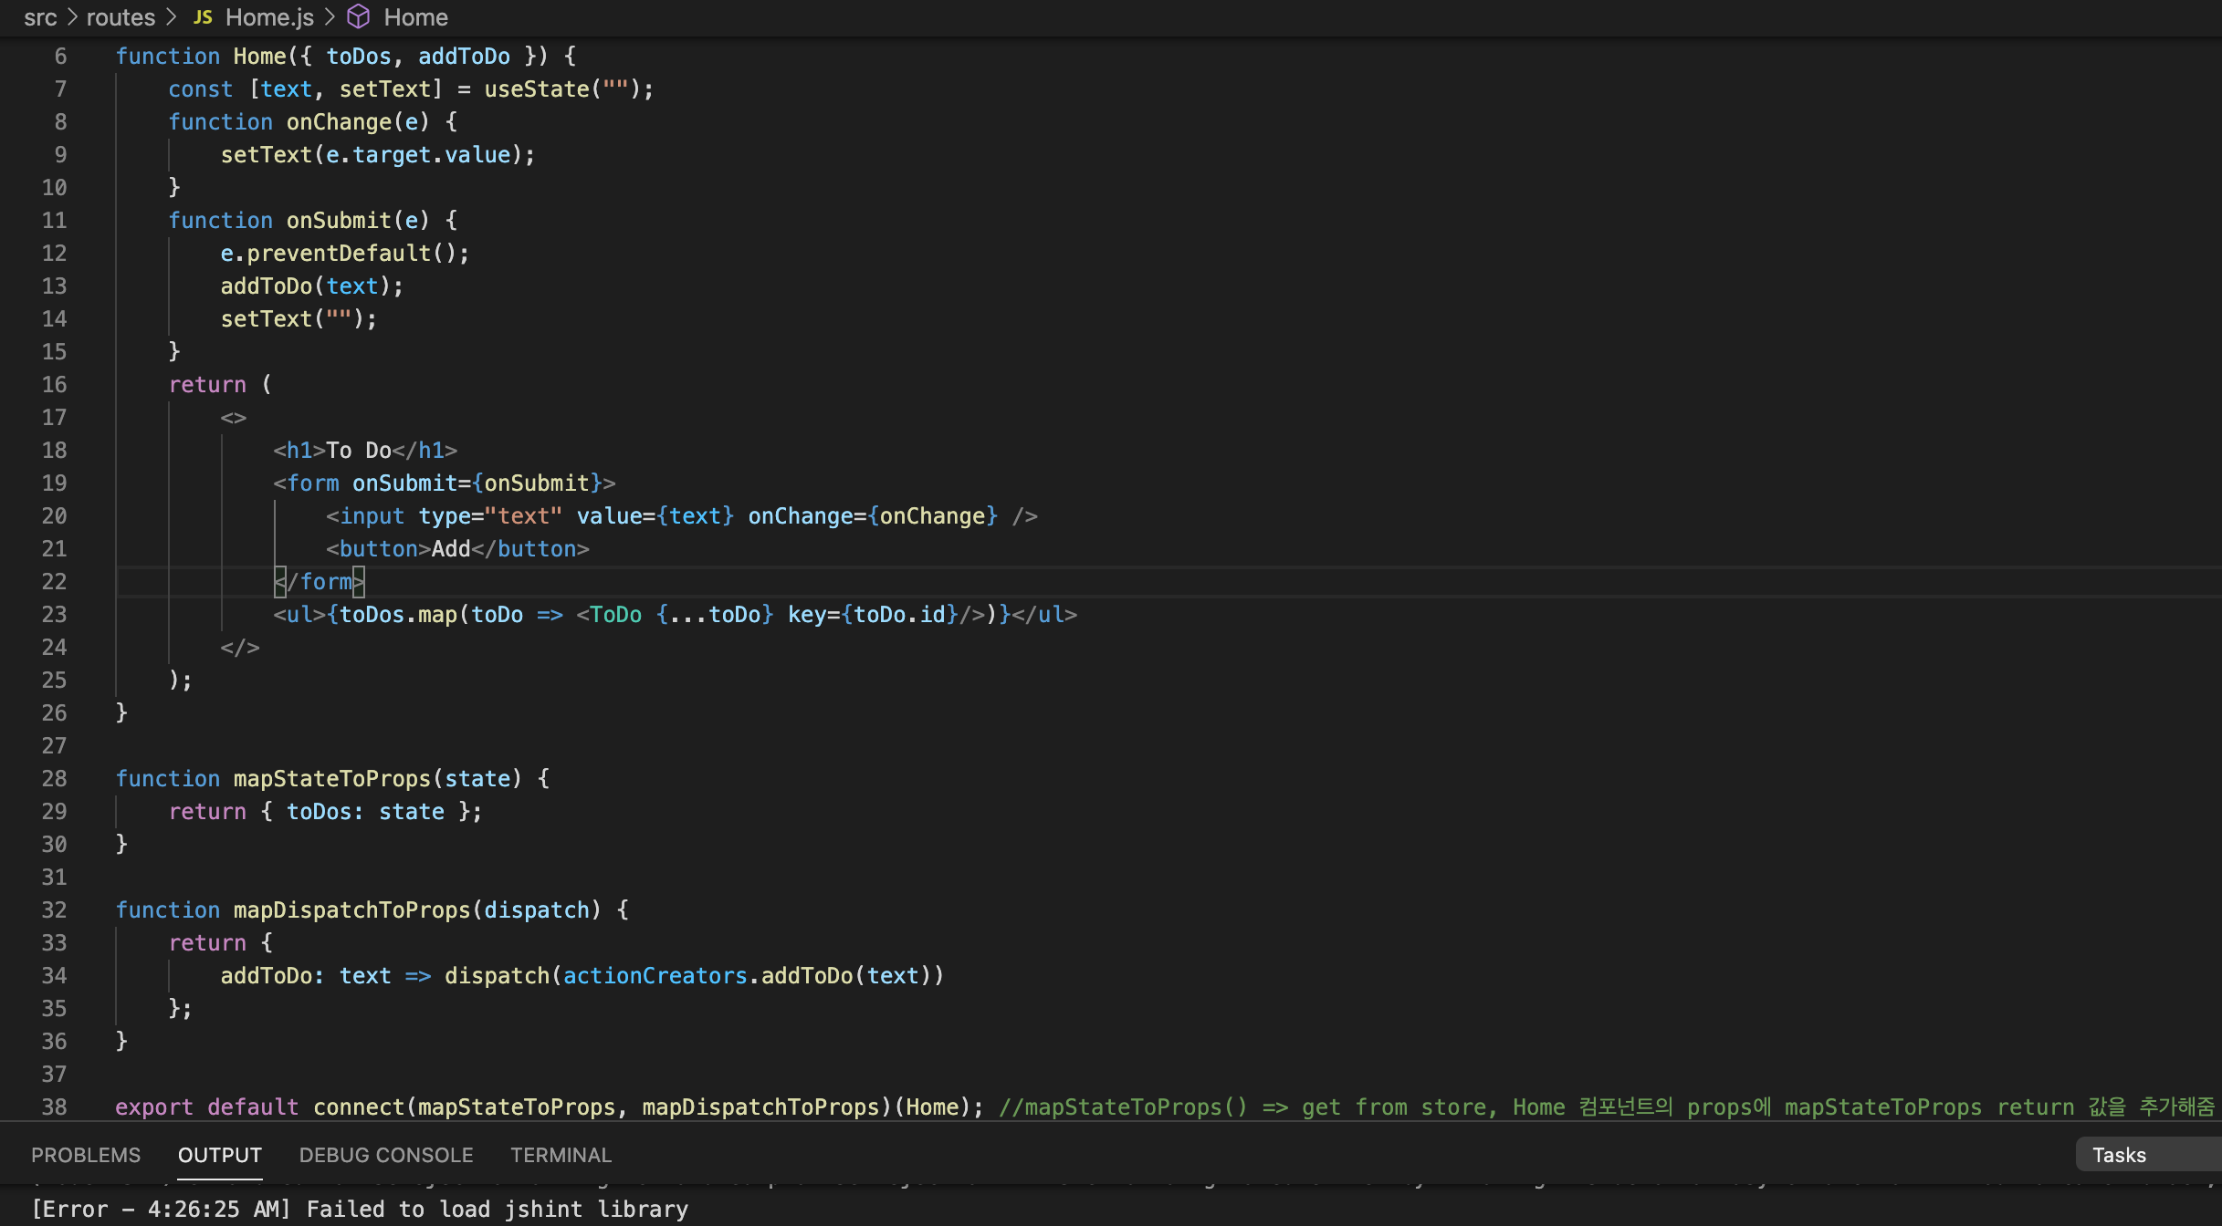Click line number 22 in the gutter

(x=54, y=582)
